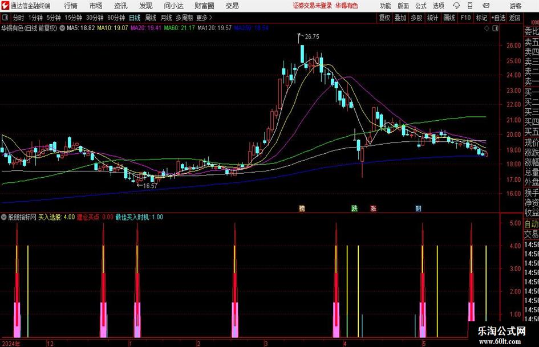Click the MA5: 18.82 value
The height and width of the screenshot is (347, 539).
pyautogui.click(x=80, y=28)
